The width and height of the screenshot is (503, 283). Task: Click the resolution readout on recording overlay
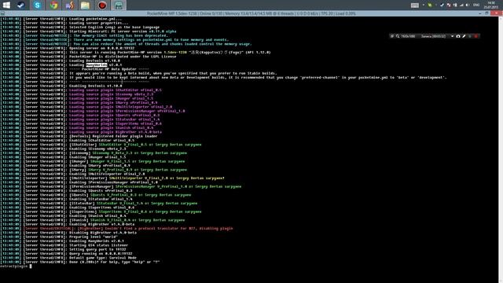click(408, 36)
